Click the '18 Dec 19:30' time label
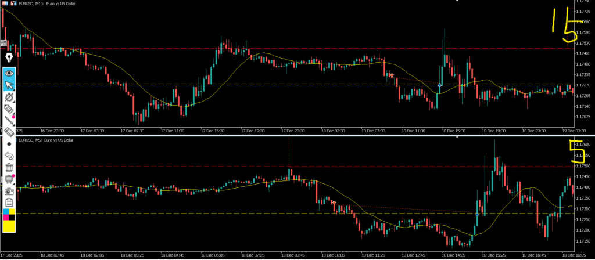 point(494,131)
